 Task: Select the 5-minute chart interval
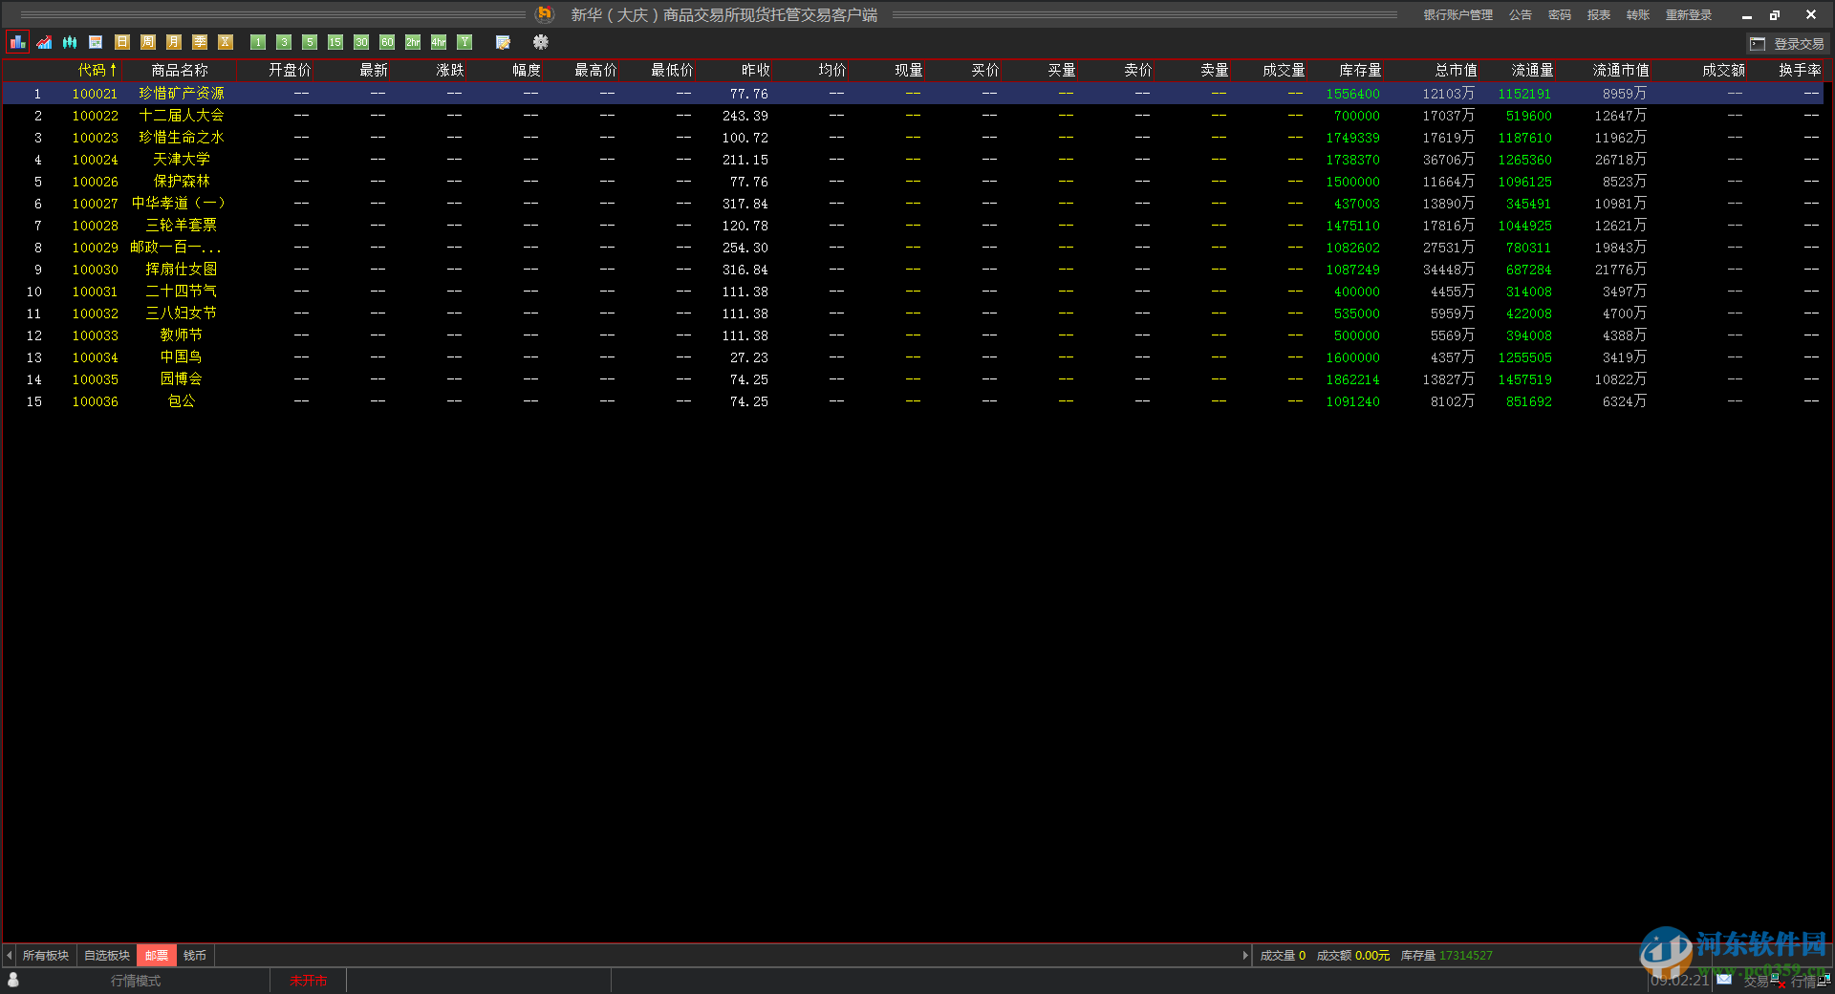tap(310, 42)
